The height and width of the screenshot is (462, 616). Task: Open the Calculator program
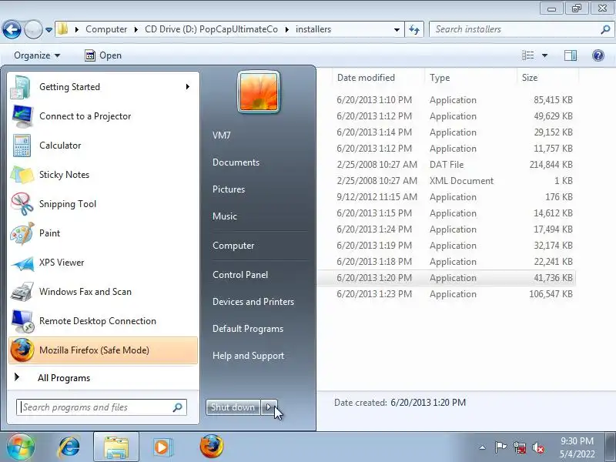click(103, 146)
